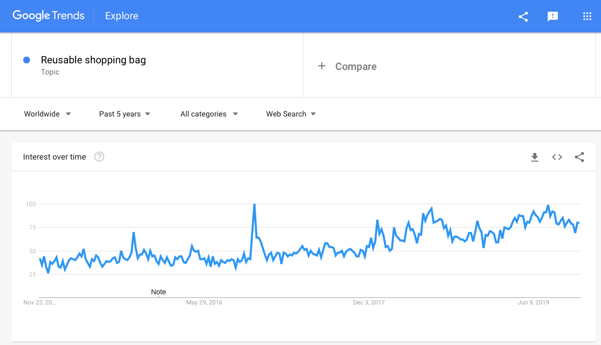Open help for Interest over time
The height and width of the screenshot is (345, 601).
[99, 157]
